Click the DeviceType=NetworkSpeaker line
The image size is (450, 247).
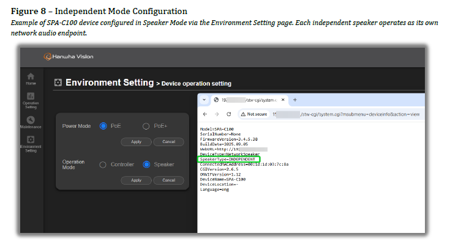click(x=230, y=154)
